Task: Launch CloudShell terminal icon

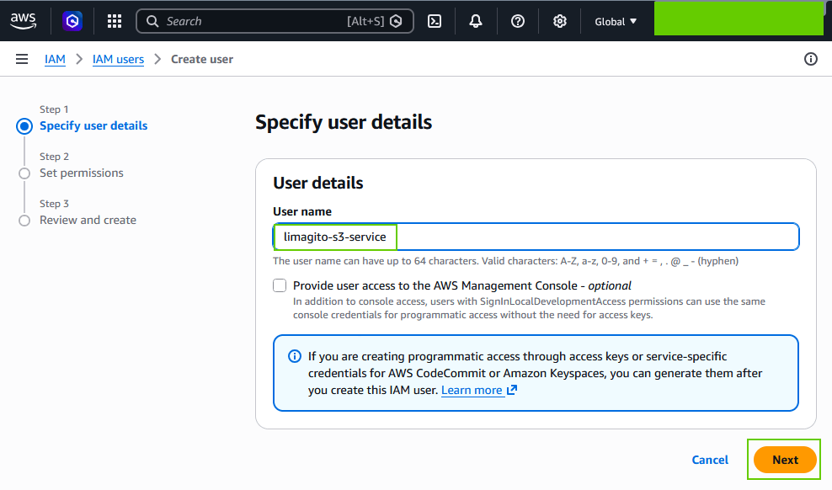Action: point(434,21)
